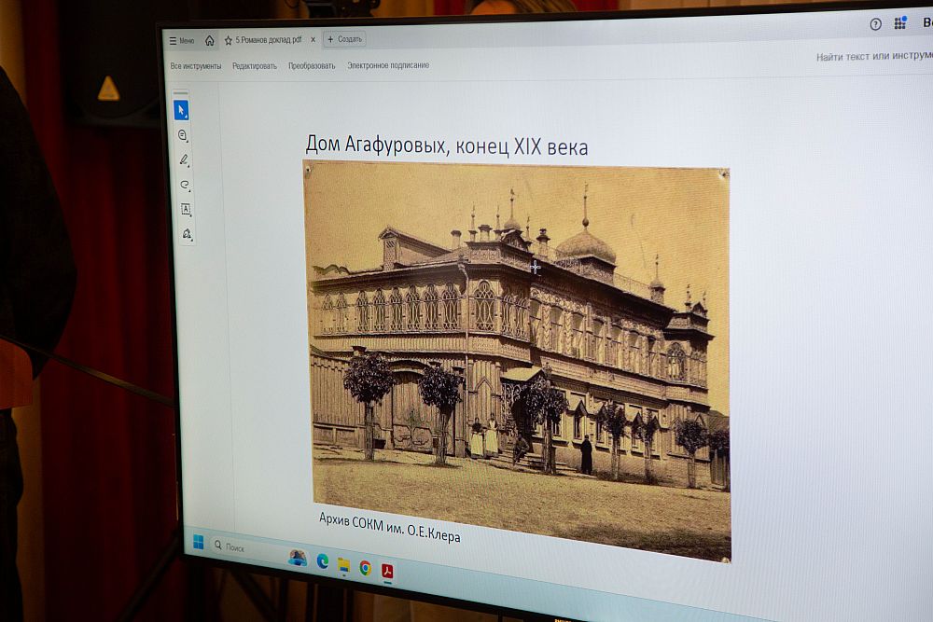Pick the freehand draw tool
This screenshot has height=622, width=933.
point(185,185)
